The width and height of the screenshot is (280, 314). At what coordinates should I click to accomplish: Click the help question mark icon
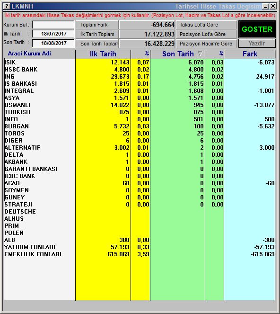click(x=7, y=6)
